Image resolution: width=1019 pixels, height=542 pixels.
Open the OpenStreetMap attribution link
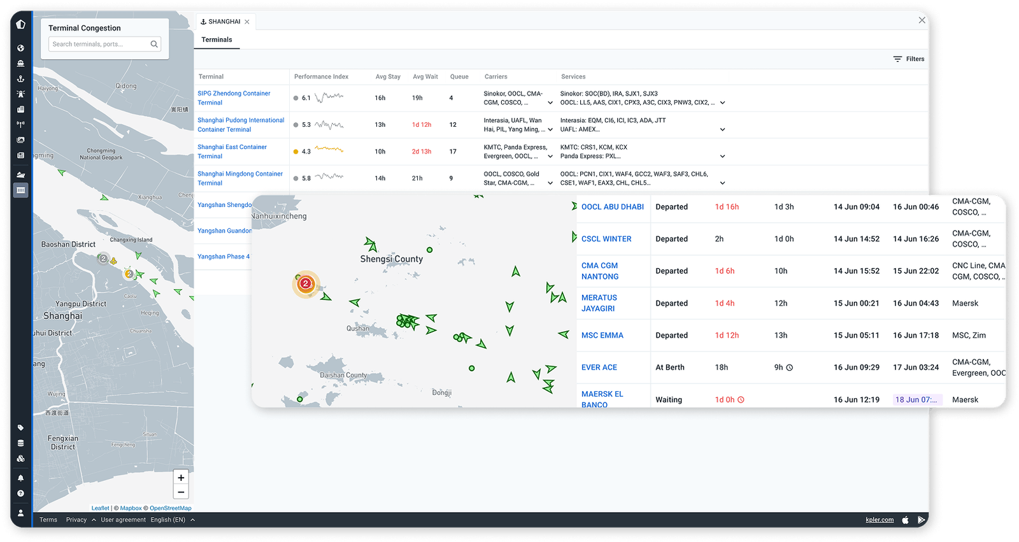(170, 508)
